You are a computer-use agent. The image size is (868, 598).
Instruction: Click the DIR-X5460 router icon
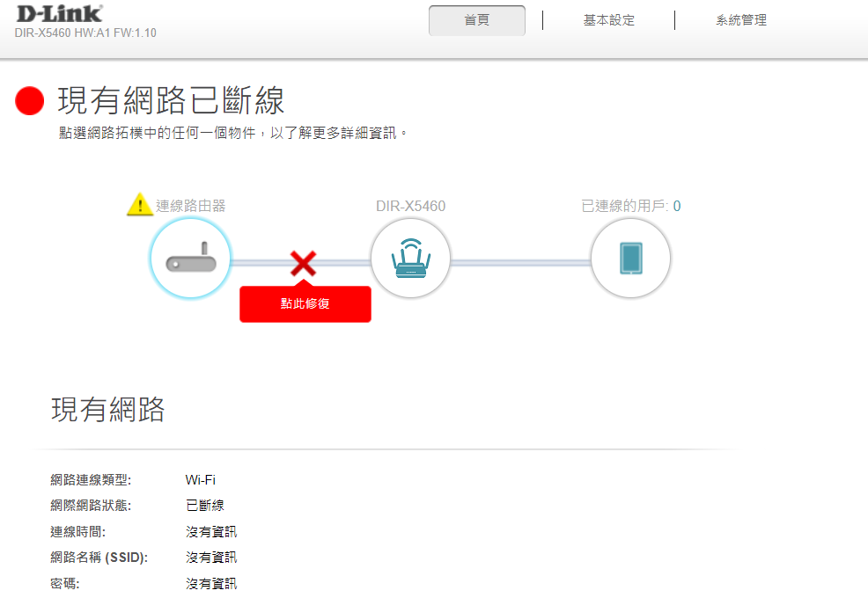(410, 260)
